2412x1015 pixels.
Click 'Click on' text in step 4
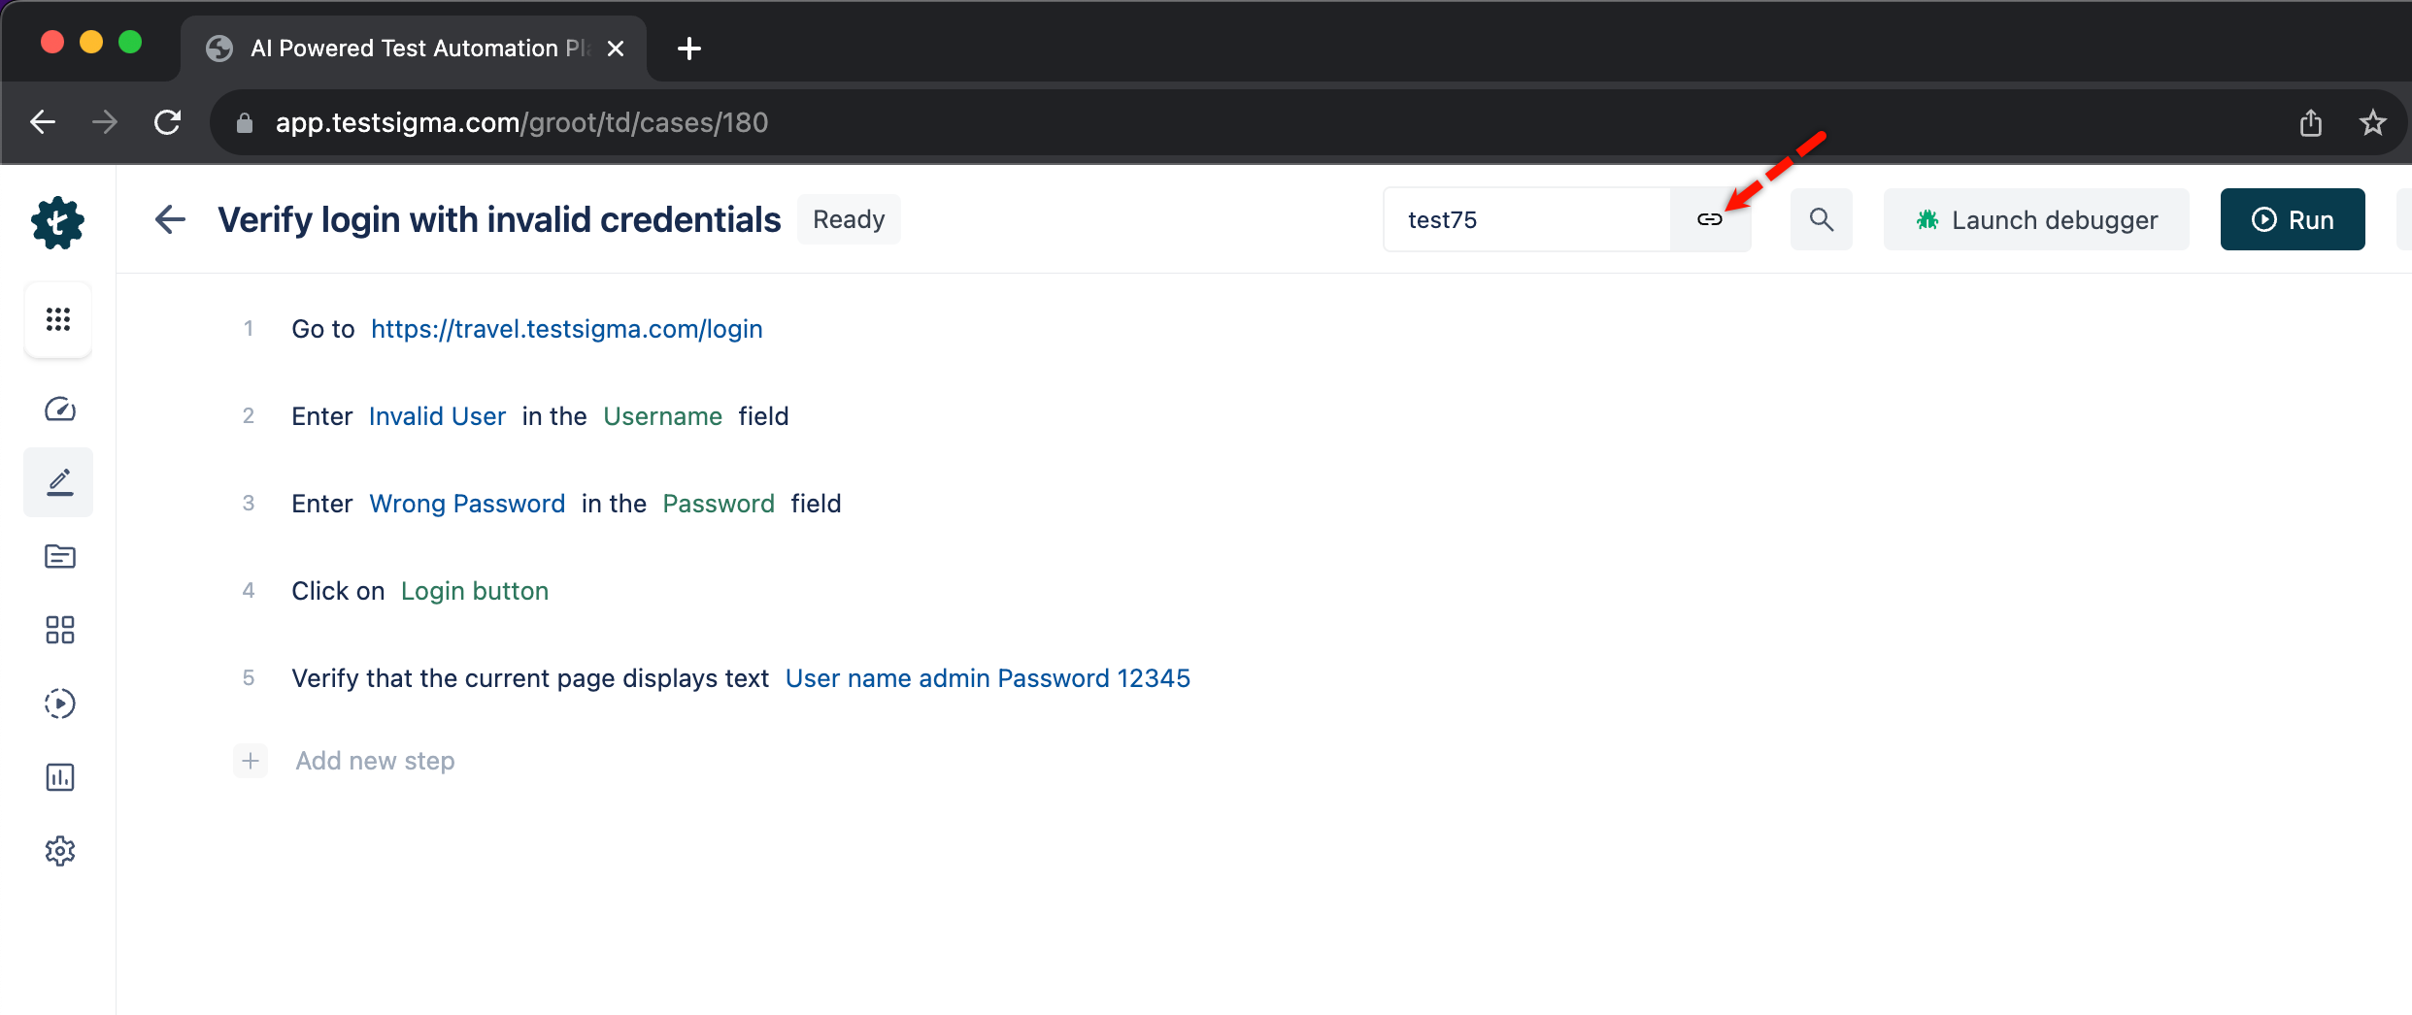point(338,591)
